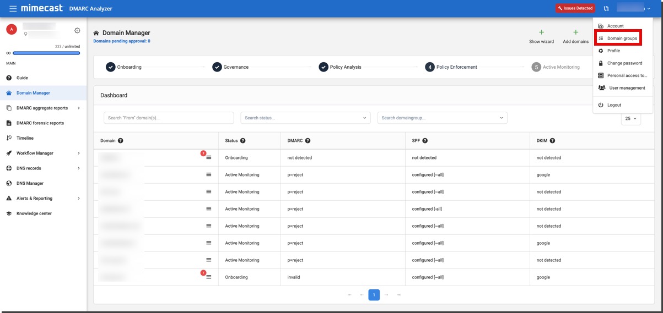The width and height of the screenshot is (663, 313).
Task: Open the 25 rows-per-page dropdown
Action: tap(630, 118)
